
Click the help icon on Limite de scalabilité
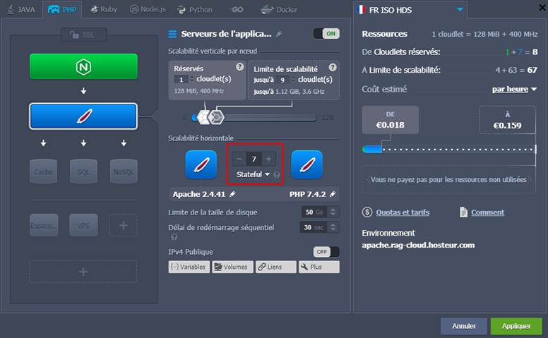click(333, 67)
